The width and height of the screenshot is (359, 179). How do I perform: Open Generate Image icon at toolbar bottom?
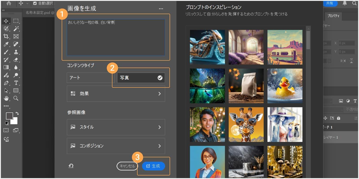tap(6, 139)
